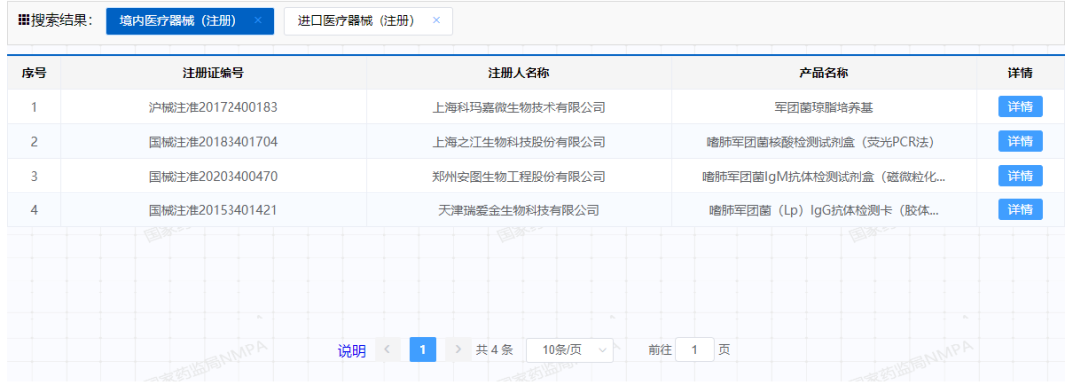Open 详情 for 上海之江生物科技股份有限公司 row

tap(1020, 141)
